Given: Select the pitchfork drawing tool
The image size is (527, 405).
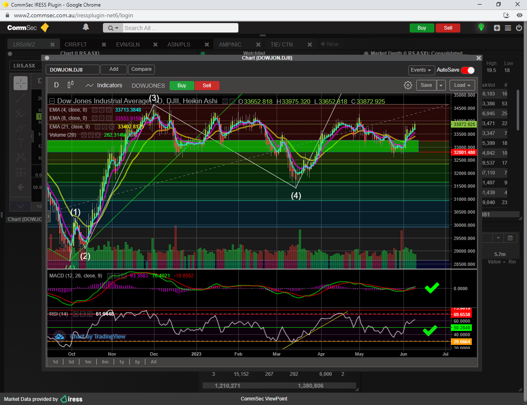Looking at the screenshot, I should pyautogui.click(x=21, y=113).
